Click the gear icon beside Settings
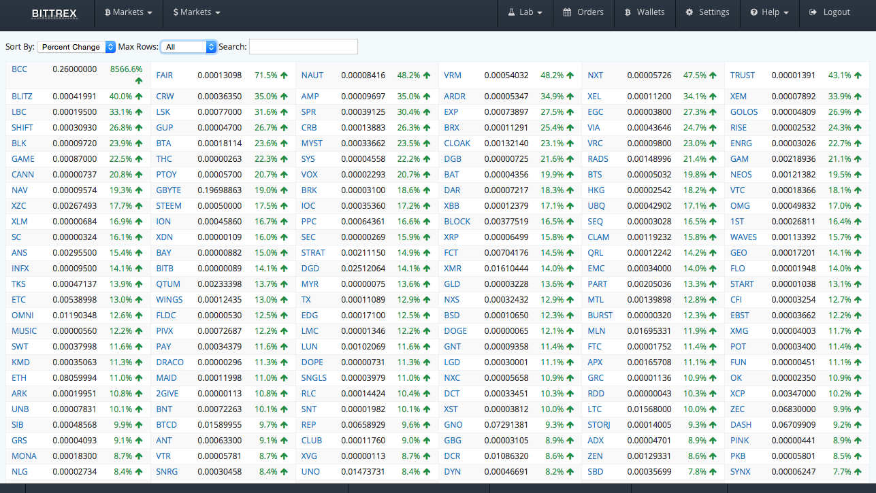The width and height of the screenshot is (876, 493). 690,12
